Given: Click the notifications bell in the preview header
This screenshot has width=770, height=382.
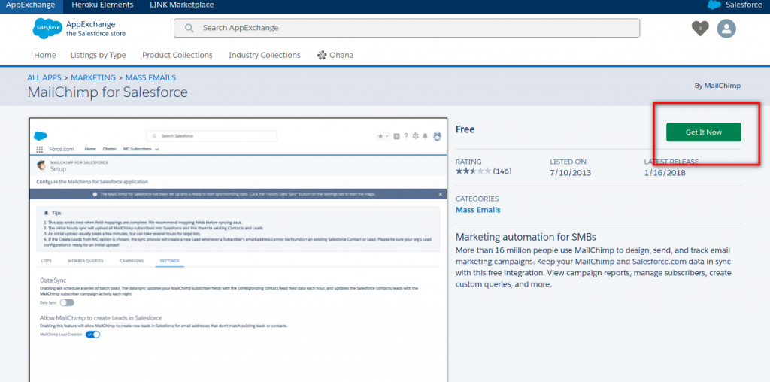Looking at the screenshot, I should pyautogui.click(x=426, y=136).
